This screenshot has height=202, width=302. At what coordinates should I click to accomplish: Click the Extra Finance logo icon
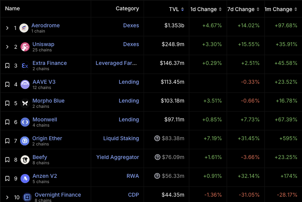tap(25, 66)
